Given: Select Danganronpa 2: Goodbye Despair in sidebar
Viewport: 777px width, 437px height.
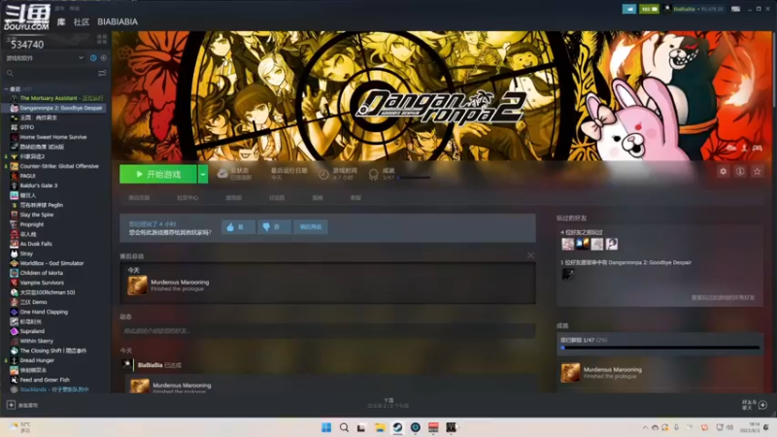Looking at the screenshot, I should coord(53,108).
